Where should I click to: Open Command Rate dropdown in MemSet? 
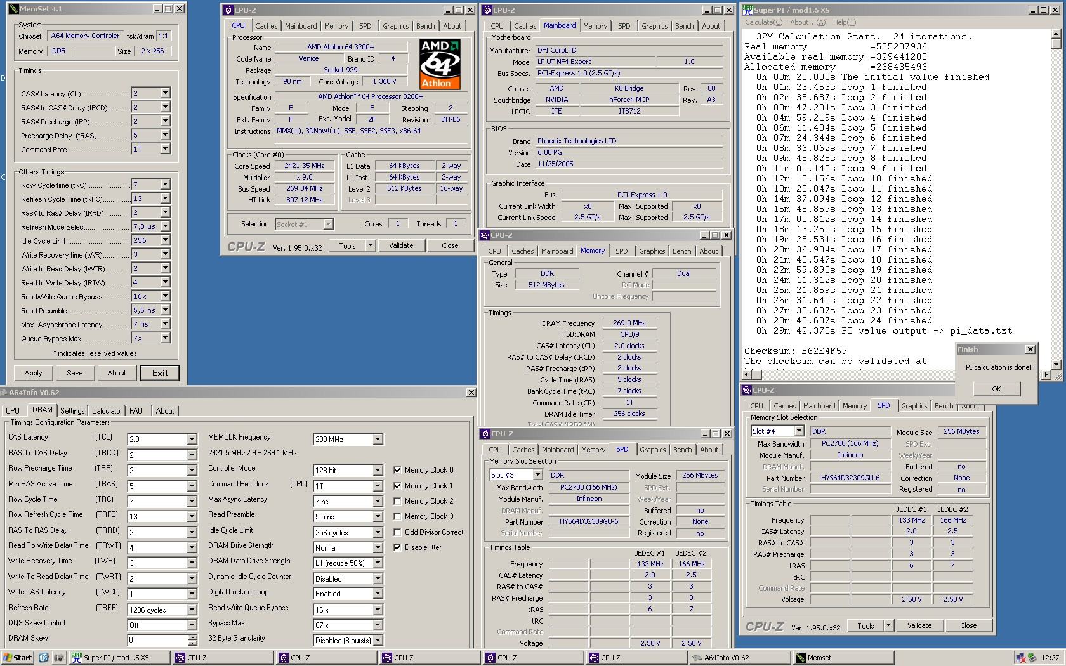point(165,149)
